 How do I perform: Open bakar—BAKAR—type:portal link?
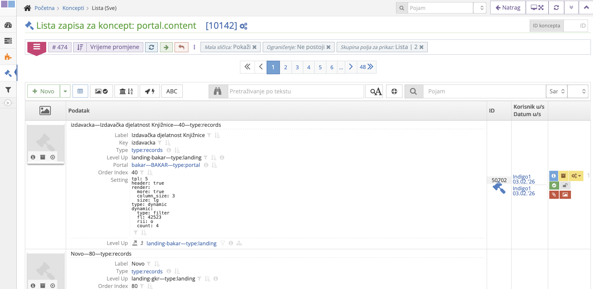click(166, 165)
